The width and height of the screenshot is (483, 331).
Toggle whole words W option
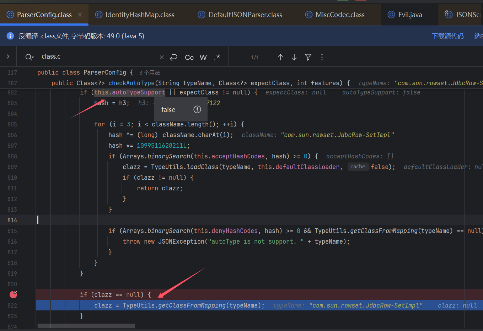click(x=203, y=57)
